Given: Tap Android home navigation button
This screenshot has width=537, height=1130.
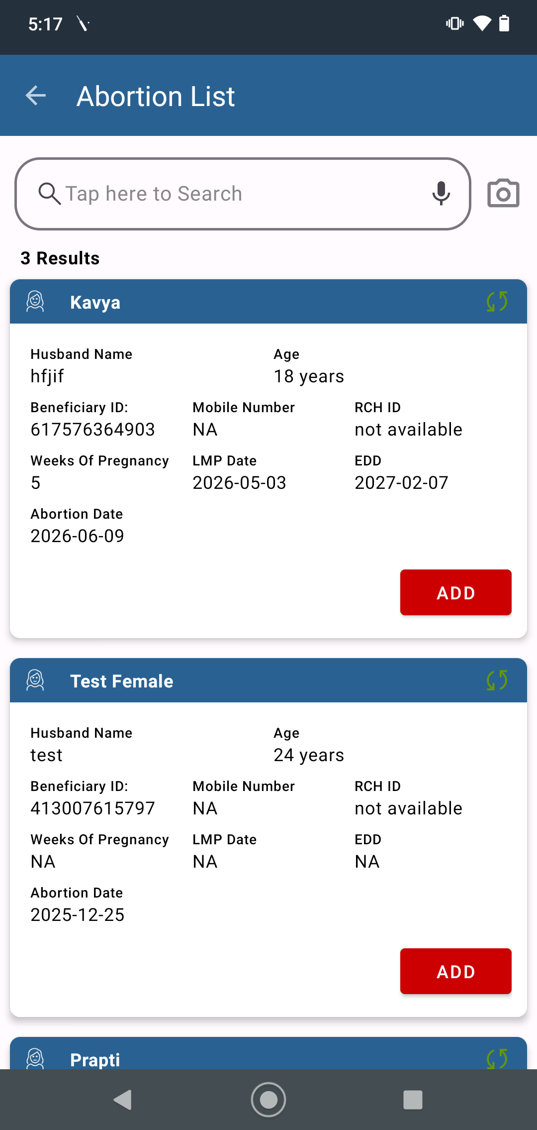Looking at the screenshot, I should coord(268,1100).
